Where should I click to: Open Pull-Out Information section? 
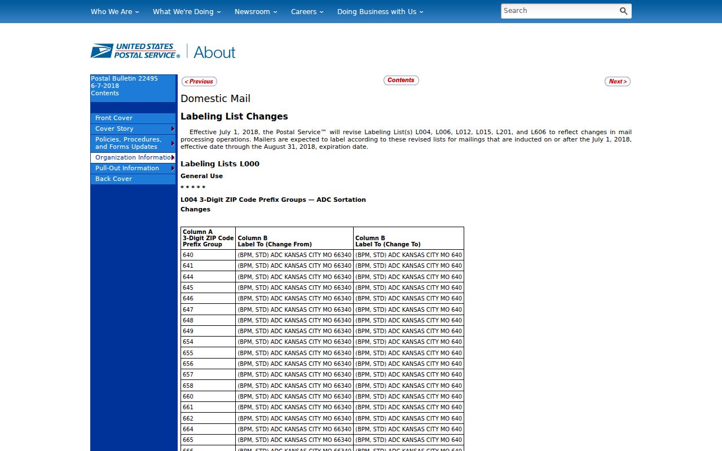(x=133, y=169)
